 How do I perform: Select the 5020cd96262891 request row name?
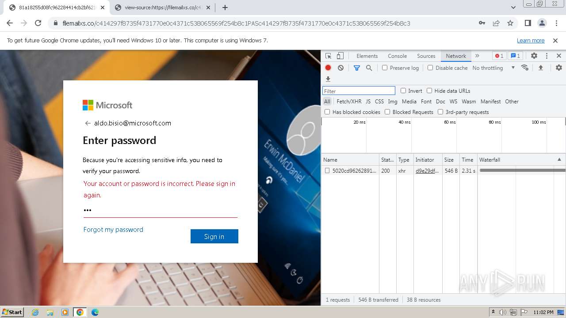pyautogui.click(x=354, y=170)
